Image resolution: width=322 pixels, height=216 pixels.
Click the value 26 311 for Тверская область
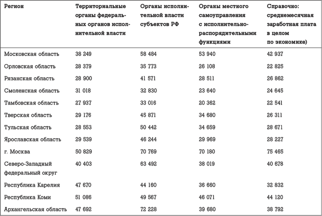pos(275,115)
